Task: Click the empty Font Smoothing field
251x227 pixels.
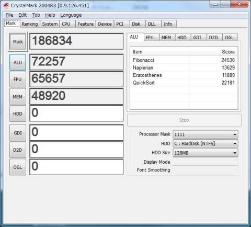Action: (x=206, y=169)
